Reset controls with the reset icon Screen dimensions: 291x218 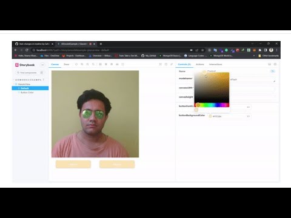(x=273, y=71)
